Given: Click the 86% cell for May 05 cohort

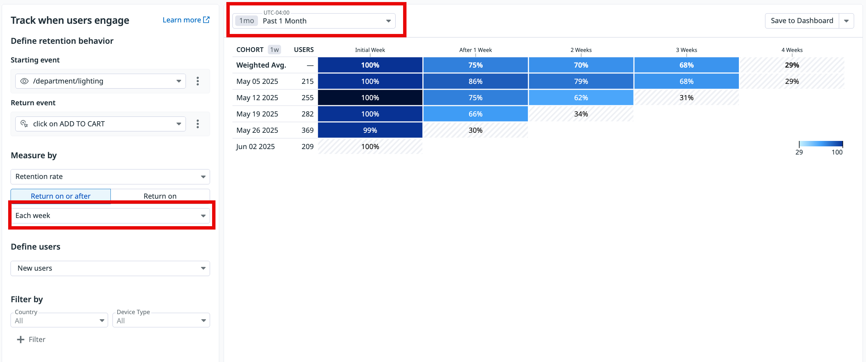Looking at the screenshot, I should 475,82.
